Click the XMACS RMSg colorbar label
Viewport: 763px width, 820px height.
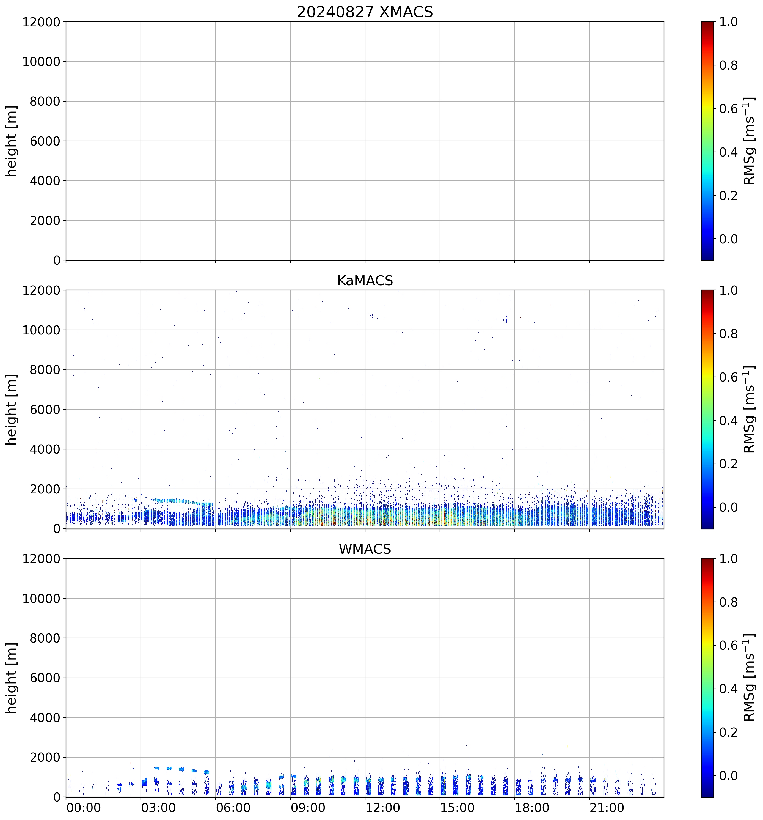point(749,141)
